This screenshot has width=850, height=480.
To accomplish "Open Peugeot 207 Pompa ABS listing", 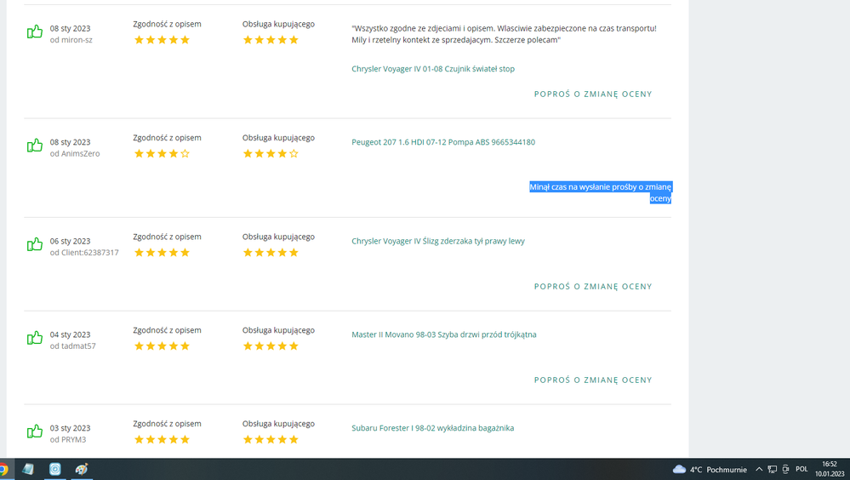I will (443, 142).
